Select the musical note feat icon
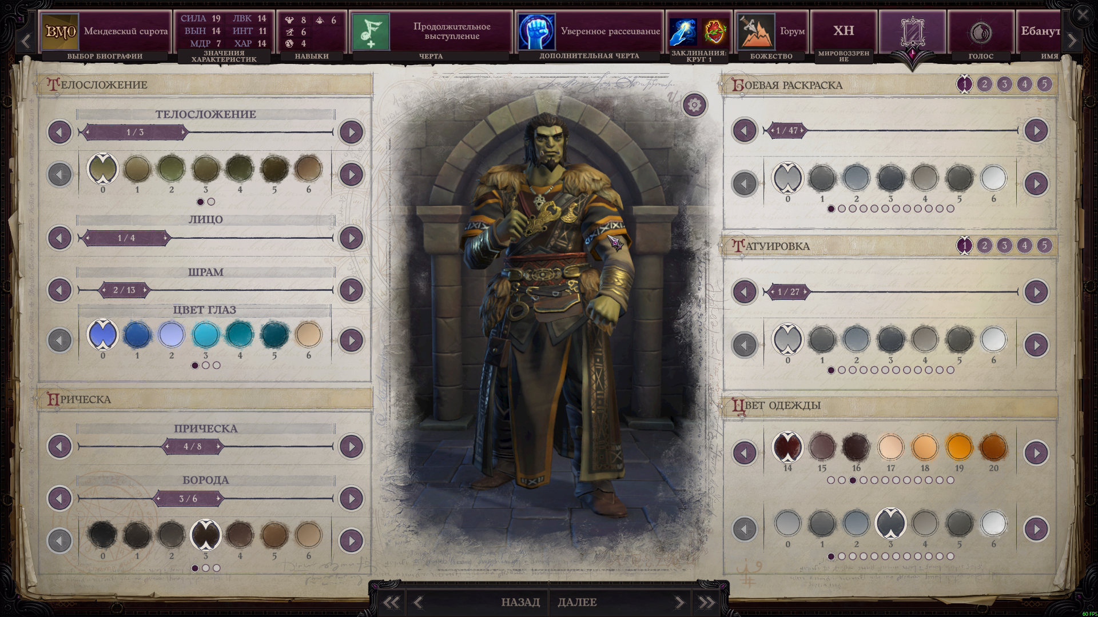Viewport: 1098px width, 617px height. click(x=371, y=31)
